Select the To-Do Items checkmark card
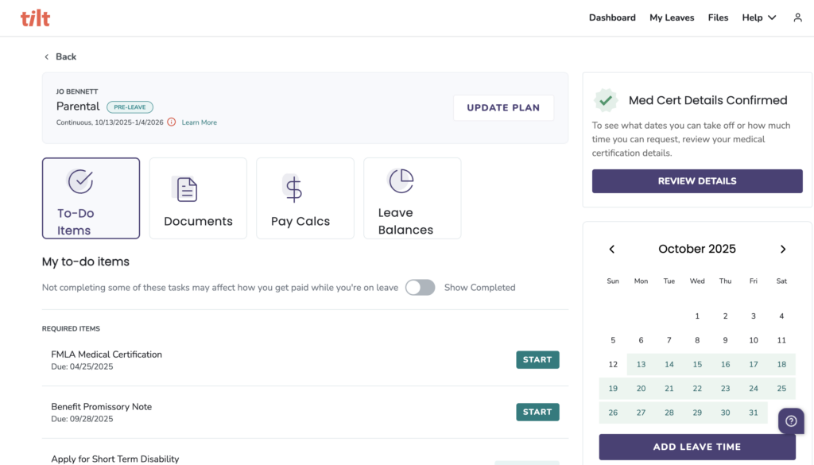Image resolution: width=814 pixels, height=465 pixels. 91,198
